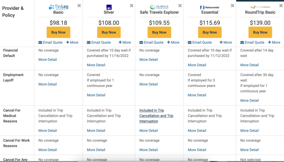The width and height of the screenshot is (284, 162).
Task: Buy the RoundTrip Basic plan for $139.00
Action: (x=260, y=32)
